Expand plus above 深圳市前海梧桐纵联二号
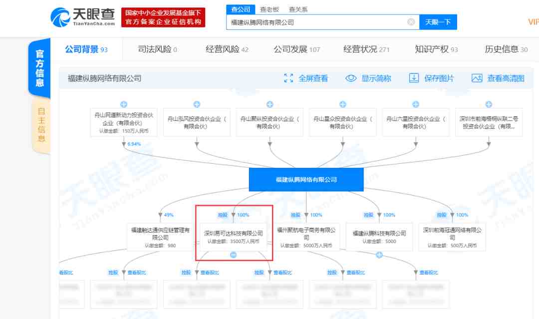This screenshot has height=319, width=539. [489, 104]
